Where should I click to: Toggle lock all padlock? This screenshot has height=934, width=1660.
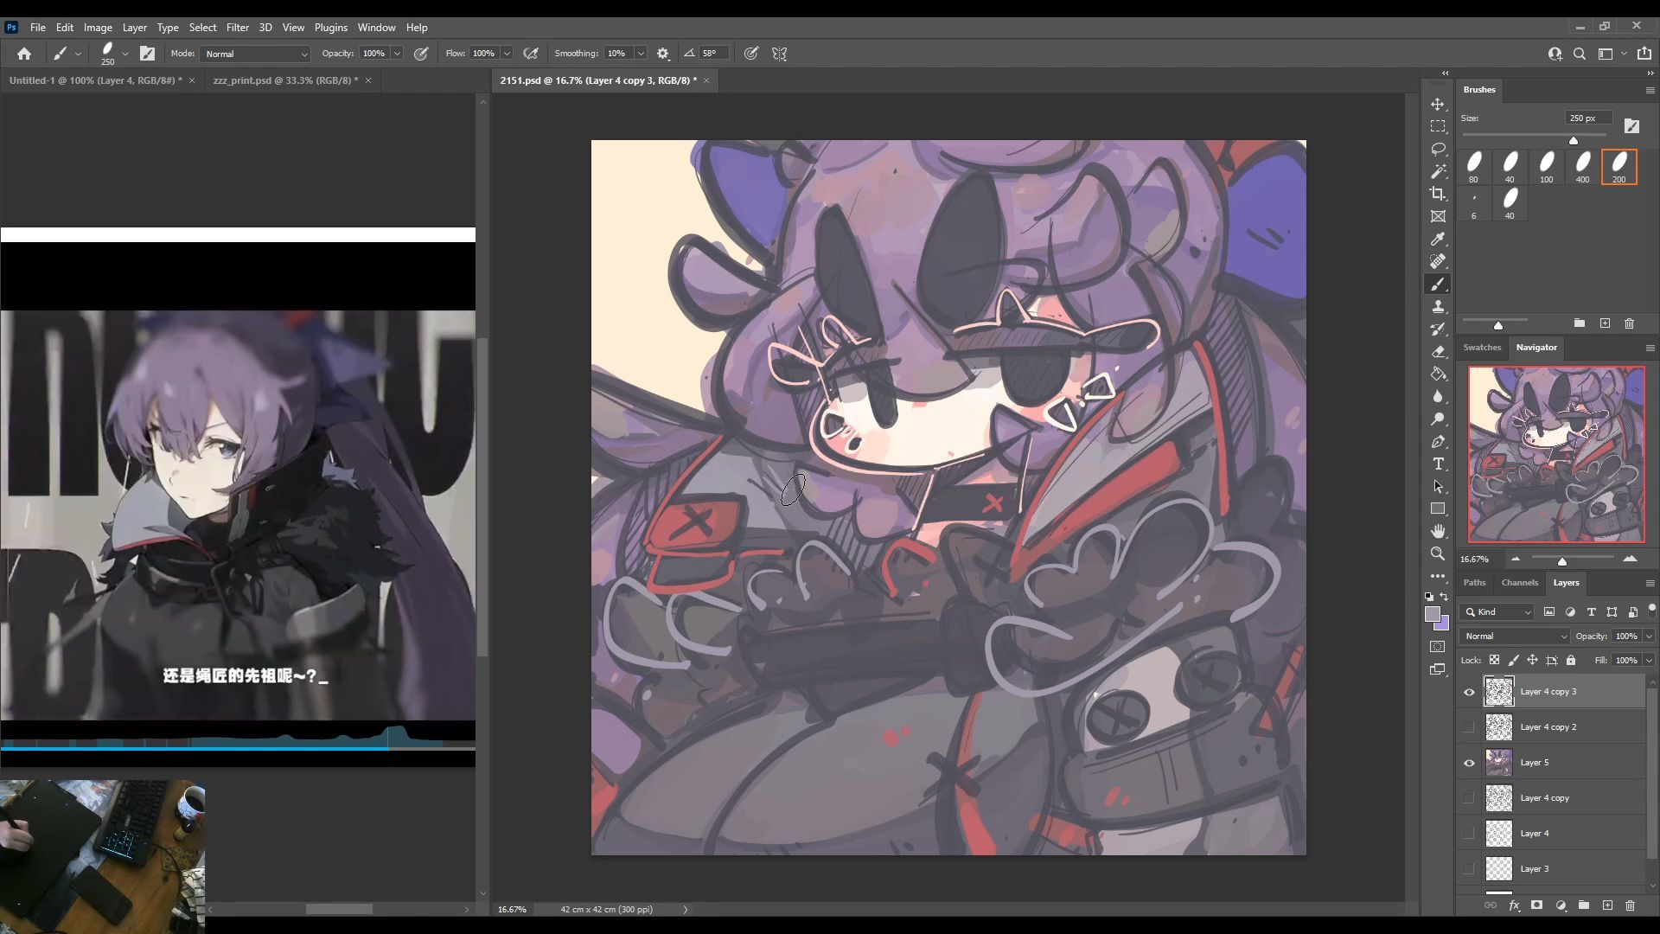click(1571, 660)
